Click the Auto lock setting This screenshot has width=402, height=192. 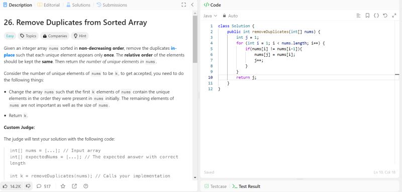[x=230, y=16]
